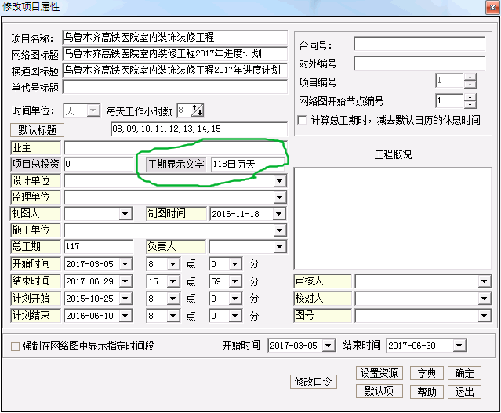Click the 工期显示文字 field 118日历天
The image size is (501, 413).
(x=247, y=164)
